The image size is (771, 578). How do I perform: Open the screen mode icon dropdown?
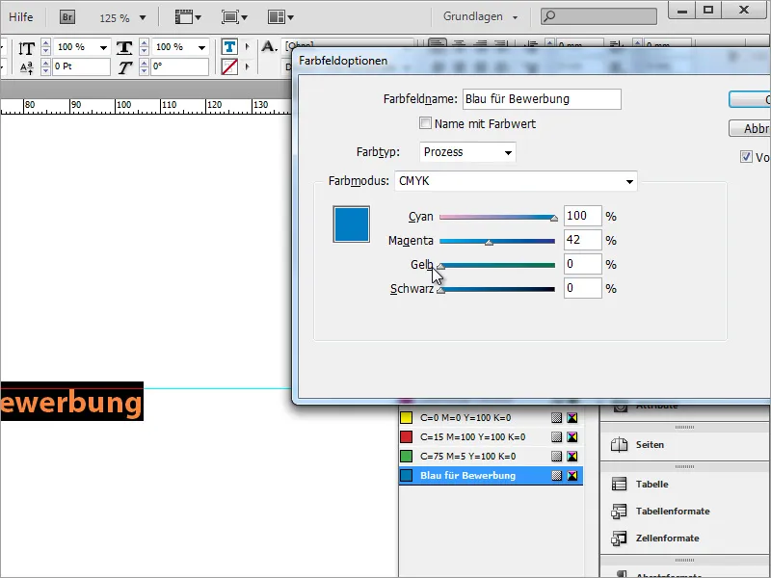coord(234,17)
